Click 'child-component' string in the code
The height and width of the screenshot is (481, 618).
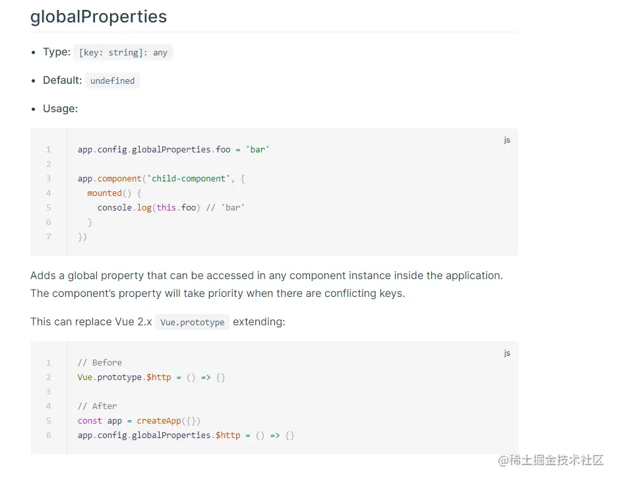(187, 179)
